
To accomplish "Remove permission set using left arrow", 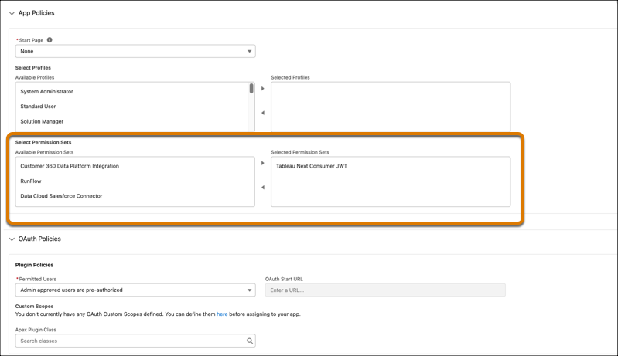I will pos(263,187).
